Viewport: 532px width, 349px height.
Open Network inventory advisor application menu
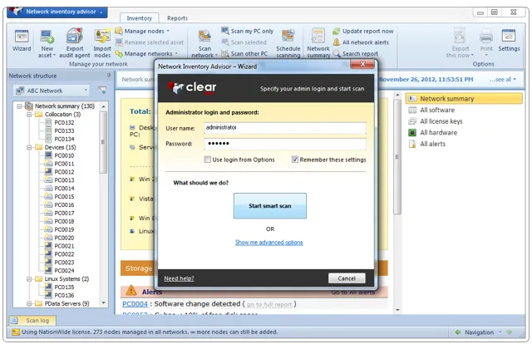[57, 12]
